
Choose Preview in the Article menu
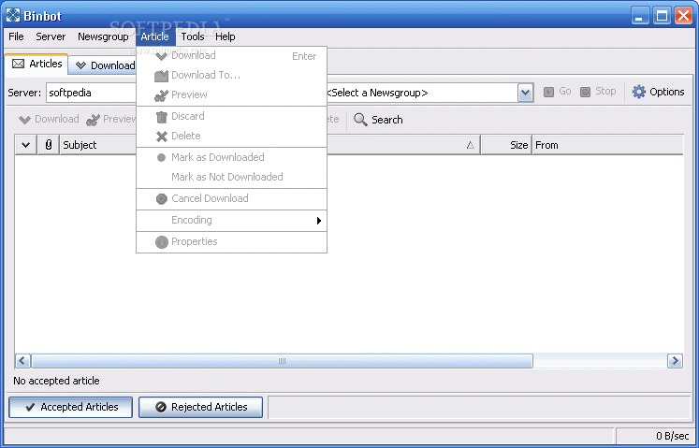tap(231, 95)
